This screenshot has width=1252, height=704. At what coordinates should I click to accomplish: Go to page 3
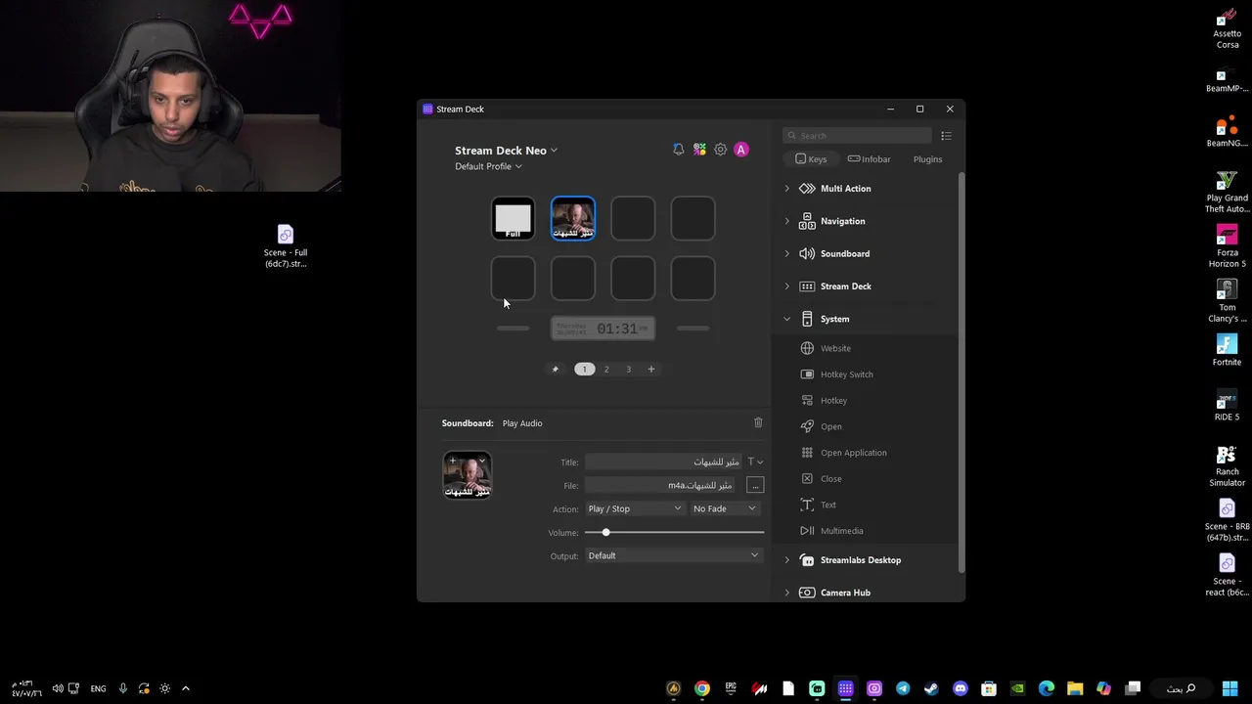point(629,369)
